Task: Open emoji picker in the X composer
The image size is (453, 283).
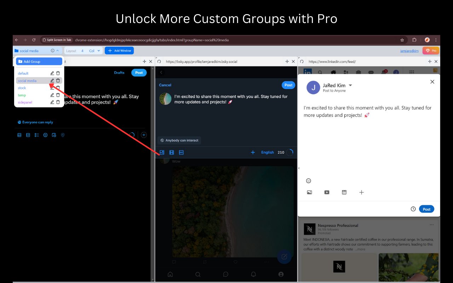Action: (45, 135)
